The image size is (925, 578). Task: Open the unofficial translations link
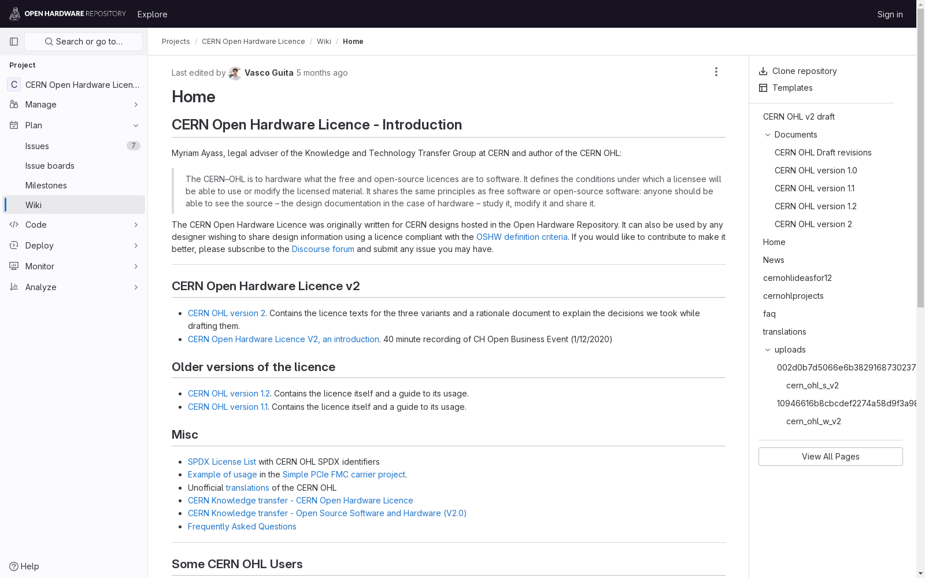click(x=247, y=488)
